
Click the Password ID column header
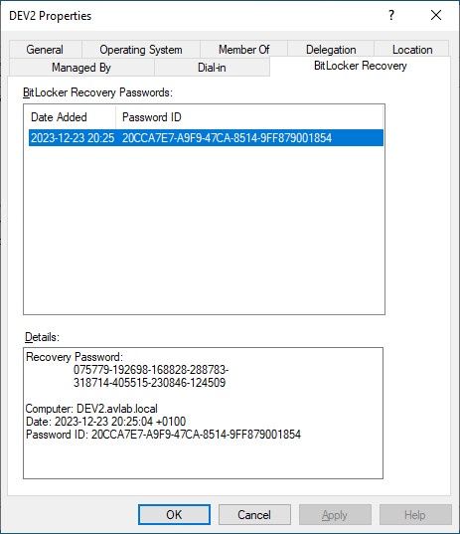point(249,117)
